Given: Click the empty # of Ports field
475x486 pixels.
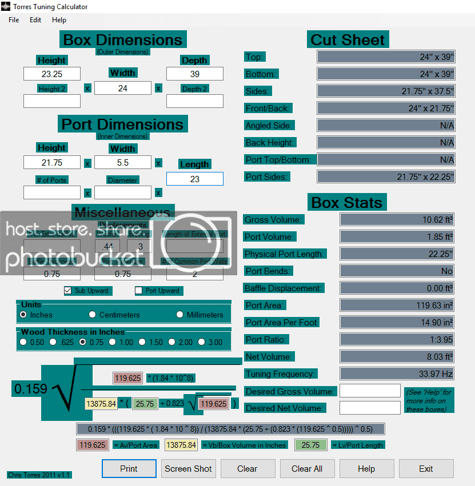Looking at the screenshot, I should click(52, 192).
